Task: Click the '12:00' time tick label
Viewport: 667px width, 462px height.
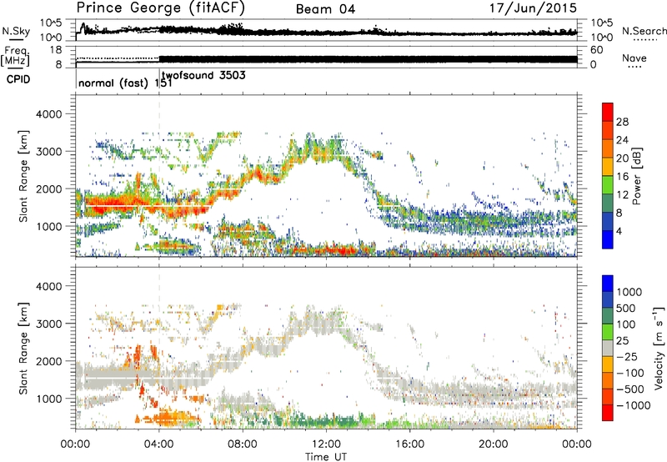Action: click(326, 444)
